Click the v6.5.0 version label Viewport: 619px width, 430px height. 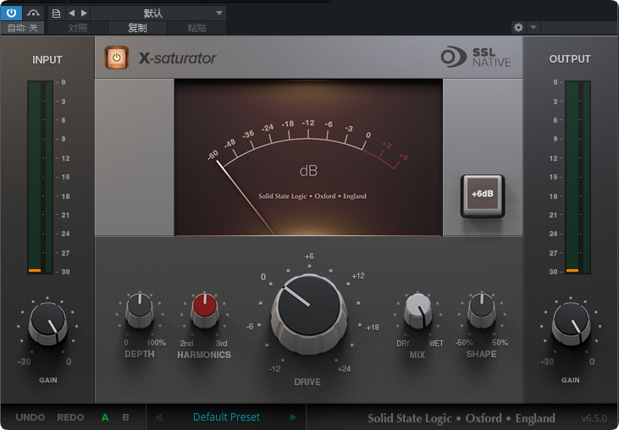594,418
